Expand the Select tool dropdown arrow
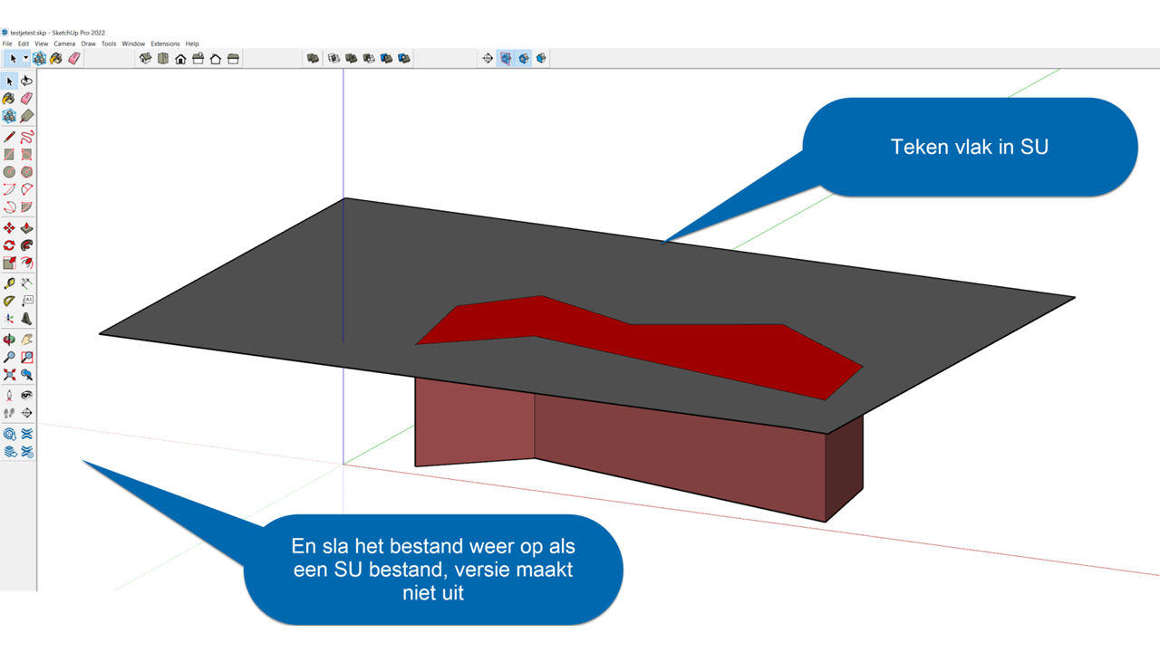Image resolution: width=1160 pixels, height=652 pixels. pos(25,58)
